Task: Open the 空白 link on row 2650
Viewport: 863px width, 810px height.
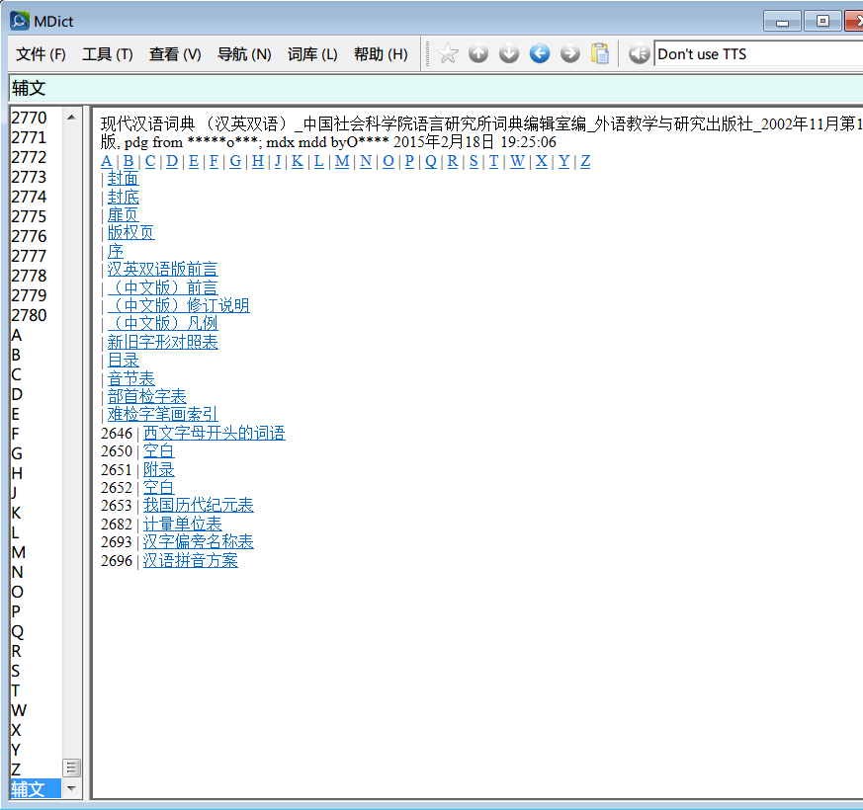Action: (x=158, y=450)
